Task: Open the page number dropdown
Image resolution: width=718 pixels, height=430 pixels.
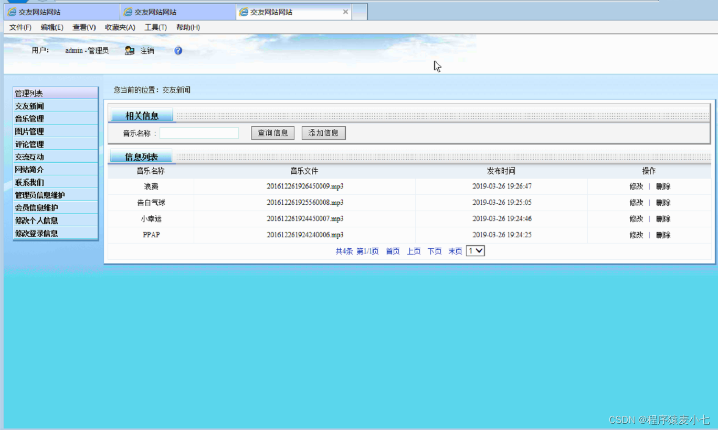Action: pos(476,251)
